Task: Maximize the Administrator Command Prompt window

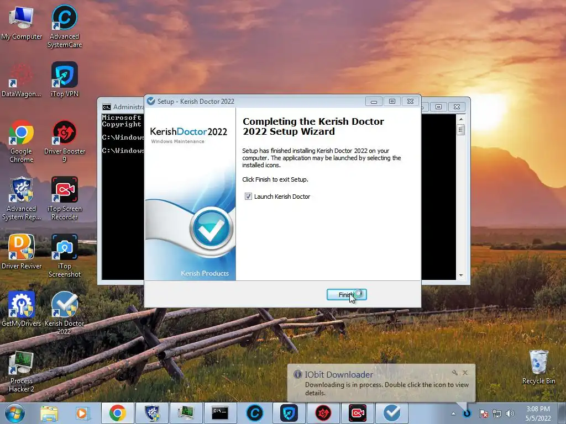Action: click(x=438, y=107)
